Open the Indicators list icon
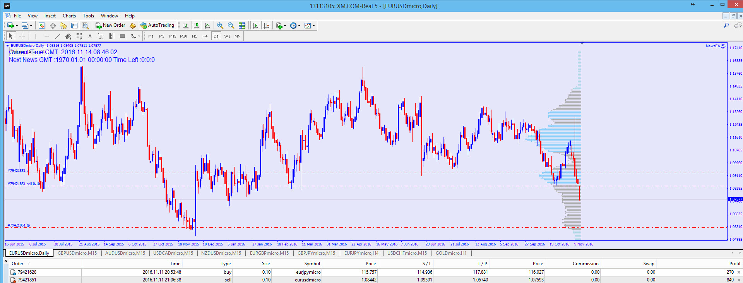This screenshot has width=743, height=283. (x=279, y=26)
